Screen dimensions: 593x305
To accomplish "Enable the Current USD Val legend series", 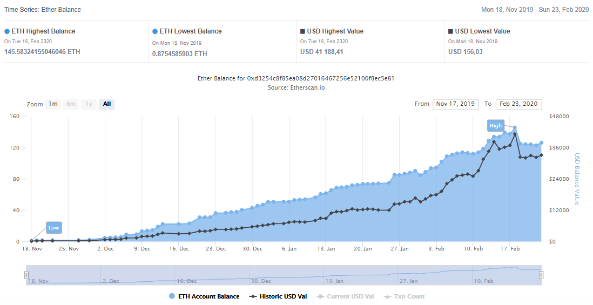I will click(346, 296).
